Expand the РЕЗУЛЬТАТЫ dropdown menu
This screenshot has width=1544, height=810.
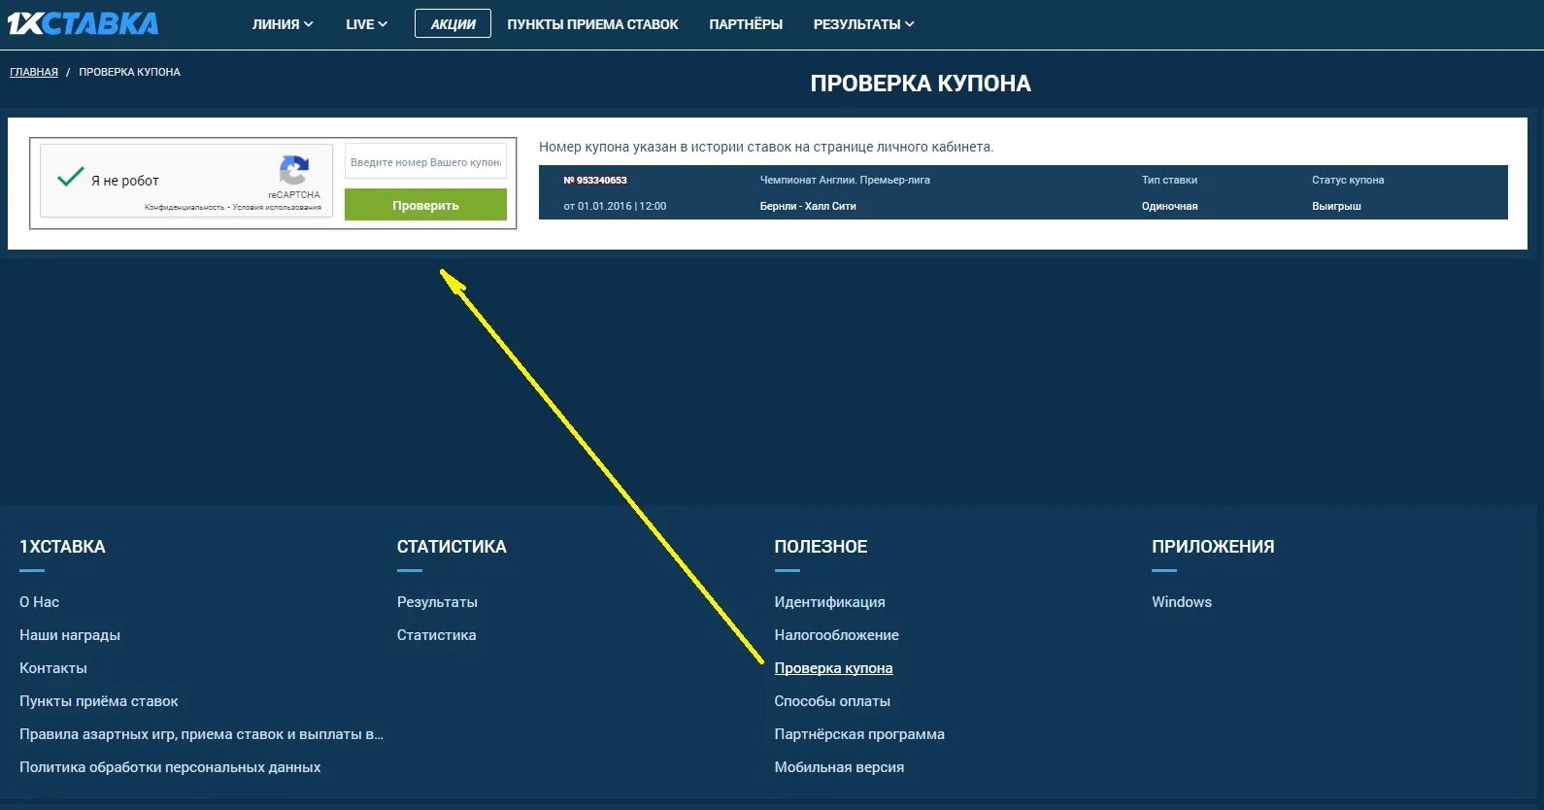pos(863,24)
